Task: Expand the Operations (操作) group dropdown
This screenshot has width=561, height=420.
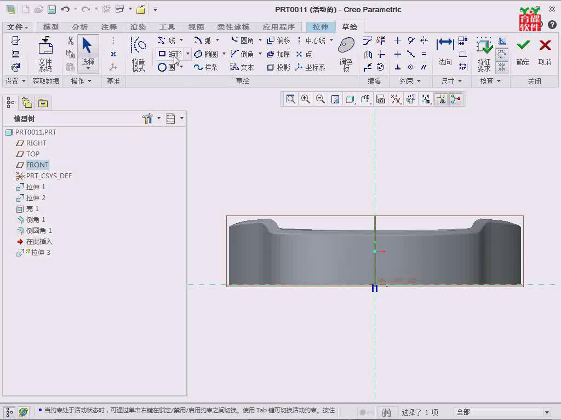Action: point(81,81)
